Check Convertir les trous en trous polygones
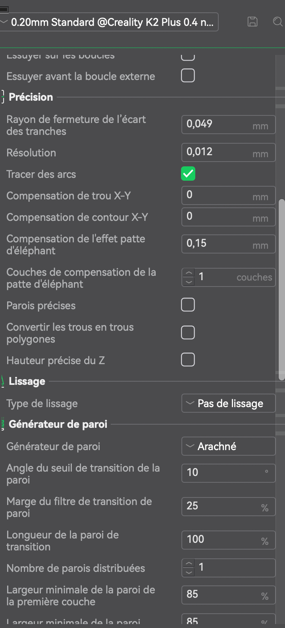This screenshot has width=285, height=628. click(188, 333)
